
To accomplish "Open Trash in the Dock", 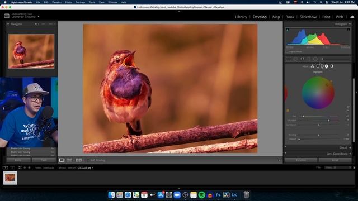I will pyautogui.click(x=246, y=195).
